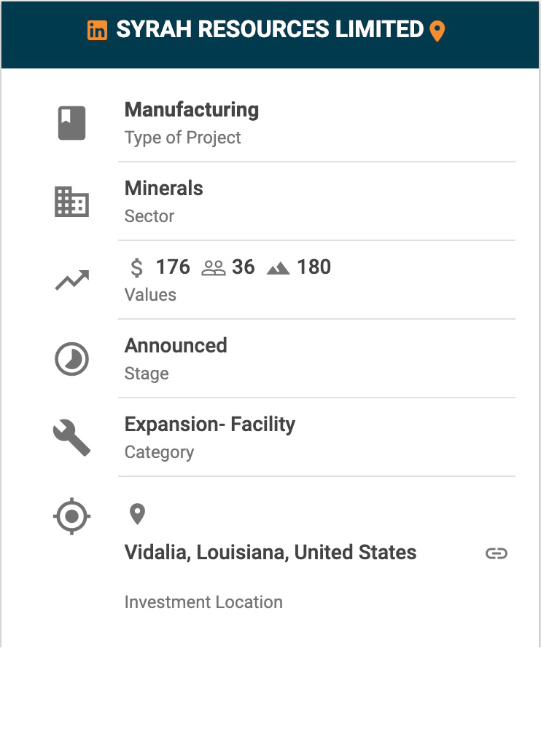Image resolution: width=541 pixels, height=734 pixels.
Task: Click the bookmark icon beside Manufacturing
Action: click(71, 123)
